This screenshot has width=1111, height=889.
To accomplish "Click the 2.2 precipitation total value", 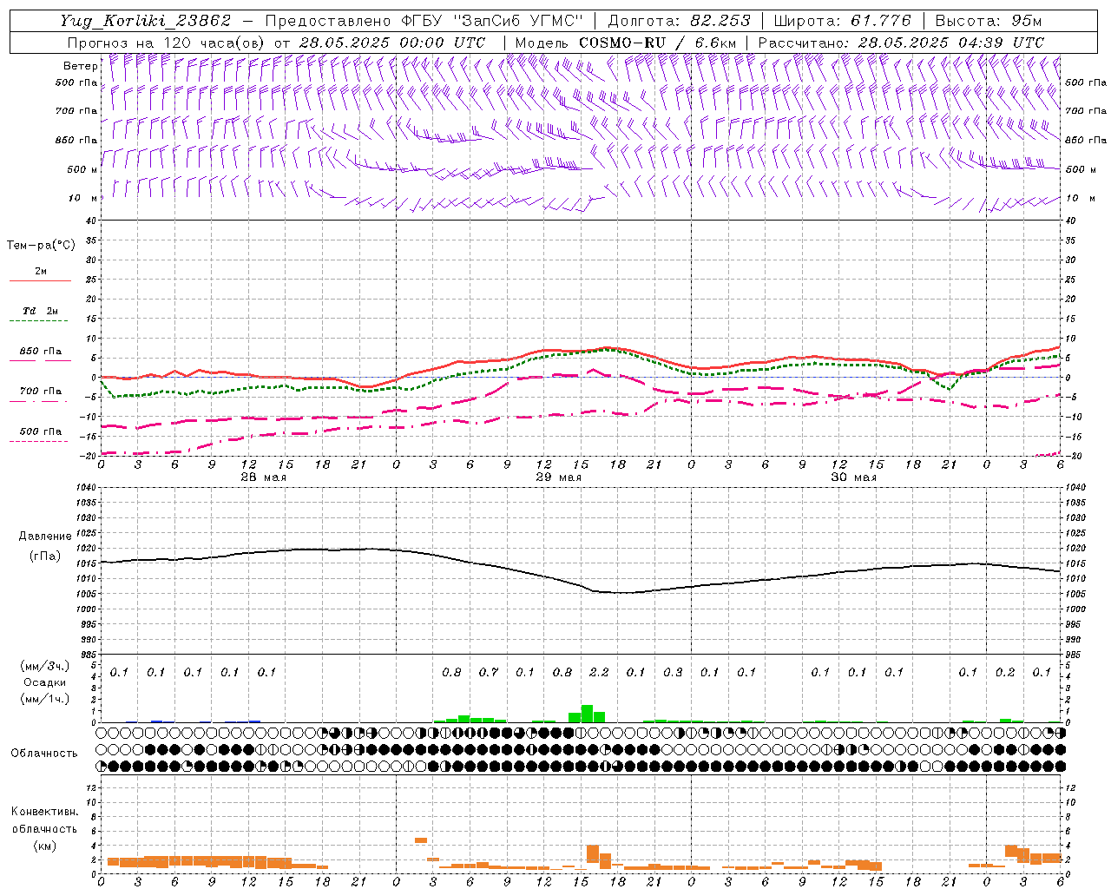I will click(599, 673).
